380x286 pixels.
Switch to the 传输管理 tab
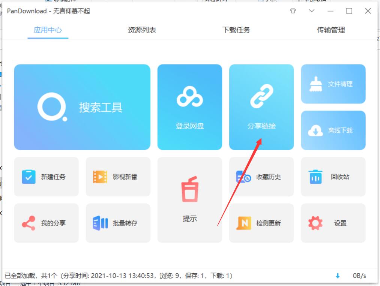331,30
